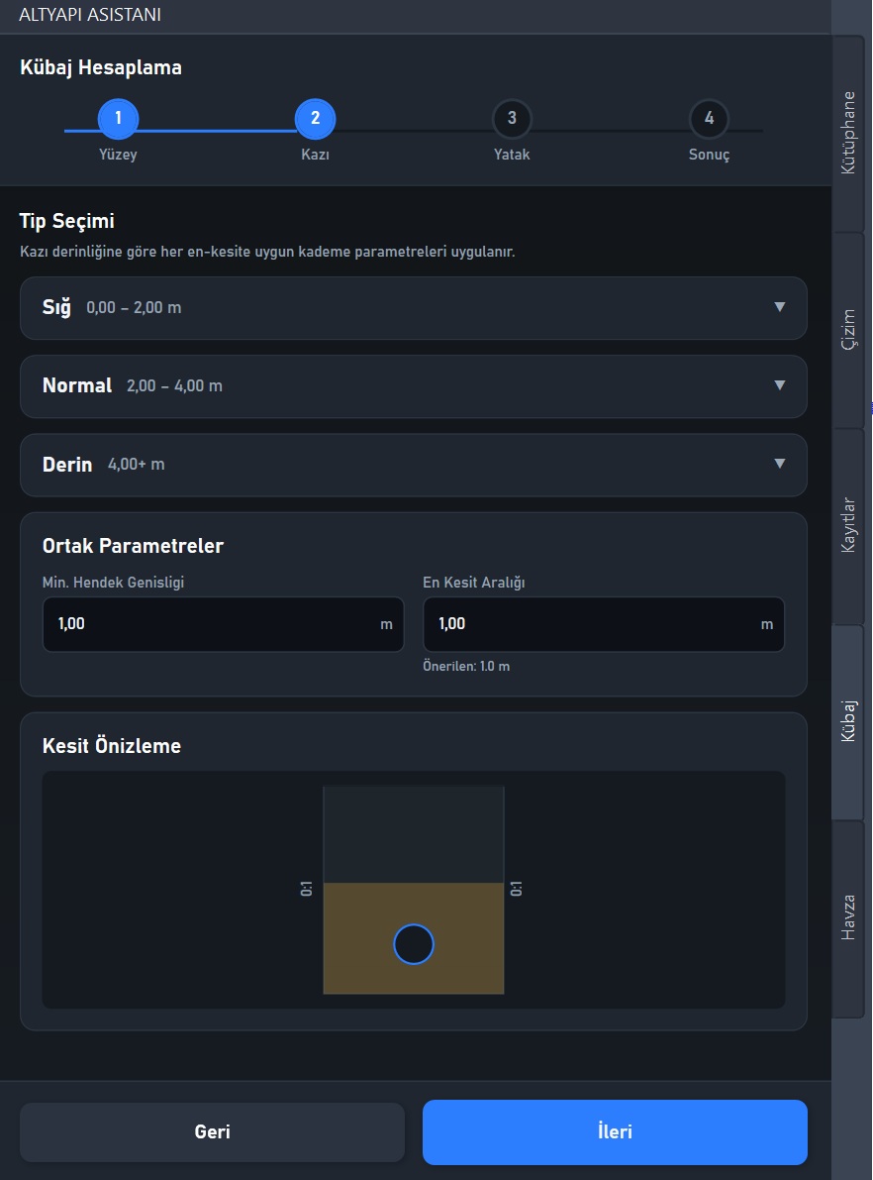Jump to step 3 Yatak circle
The height and width of the screenshot is (1180, 873).
(x=512, y=119)
